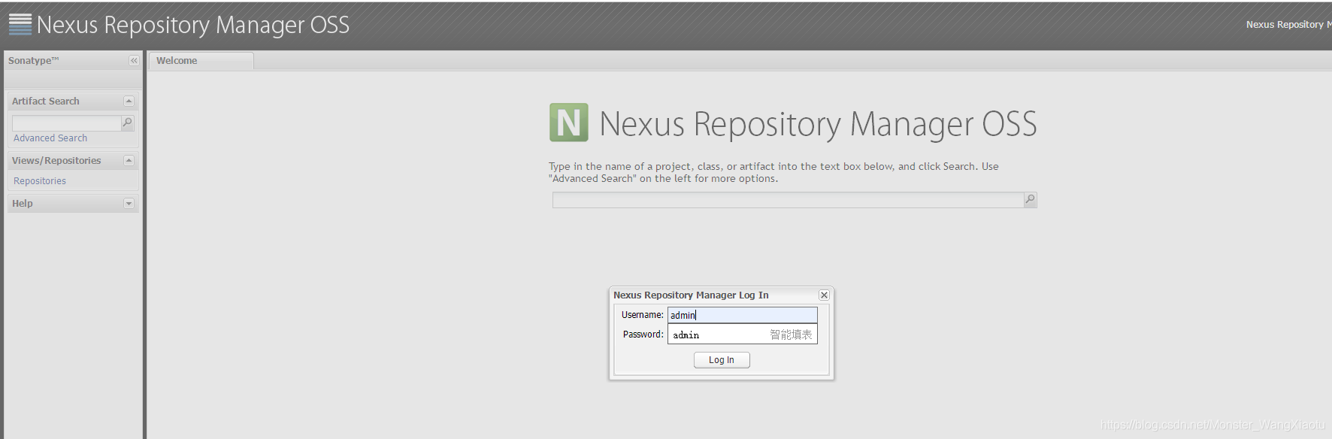Image resolution: width=1332 pixels, height=439 pixels.
Task: Click the Password input field
Action: pyautogui.click(x=743, y=335)
